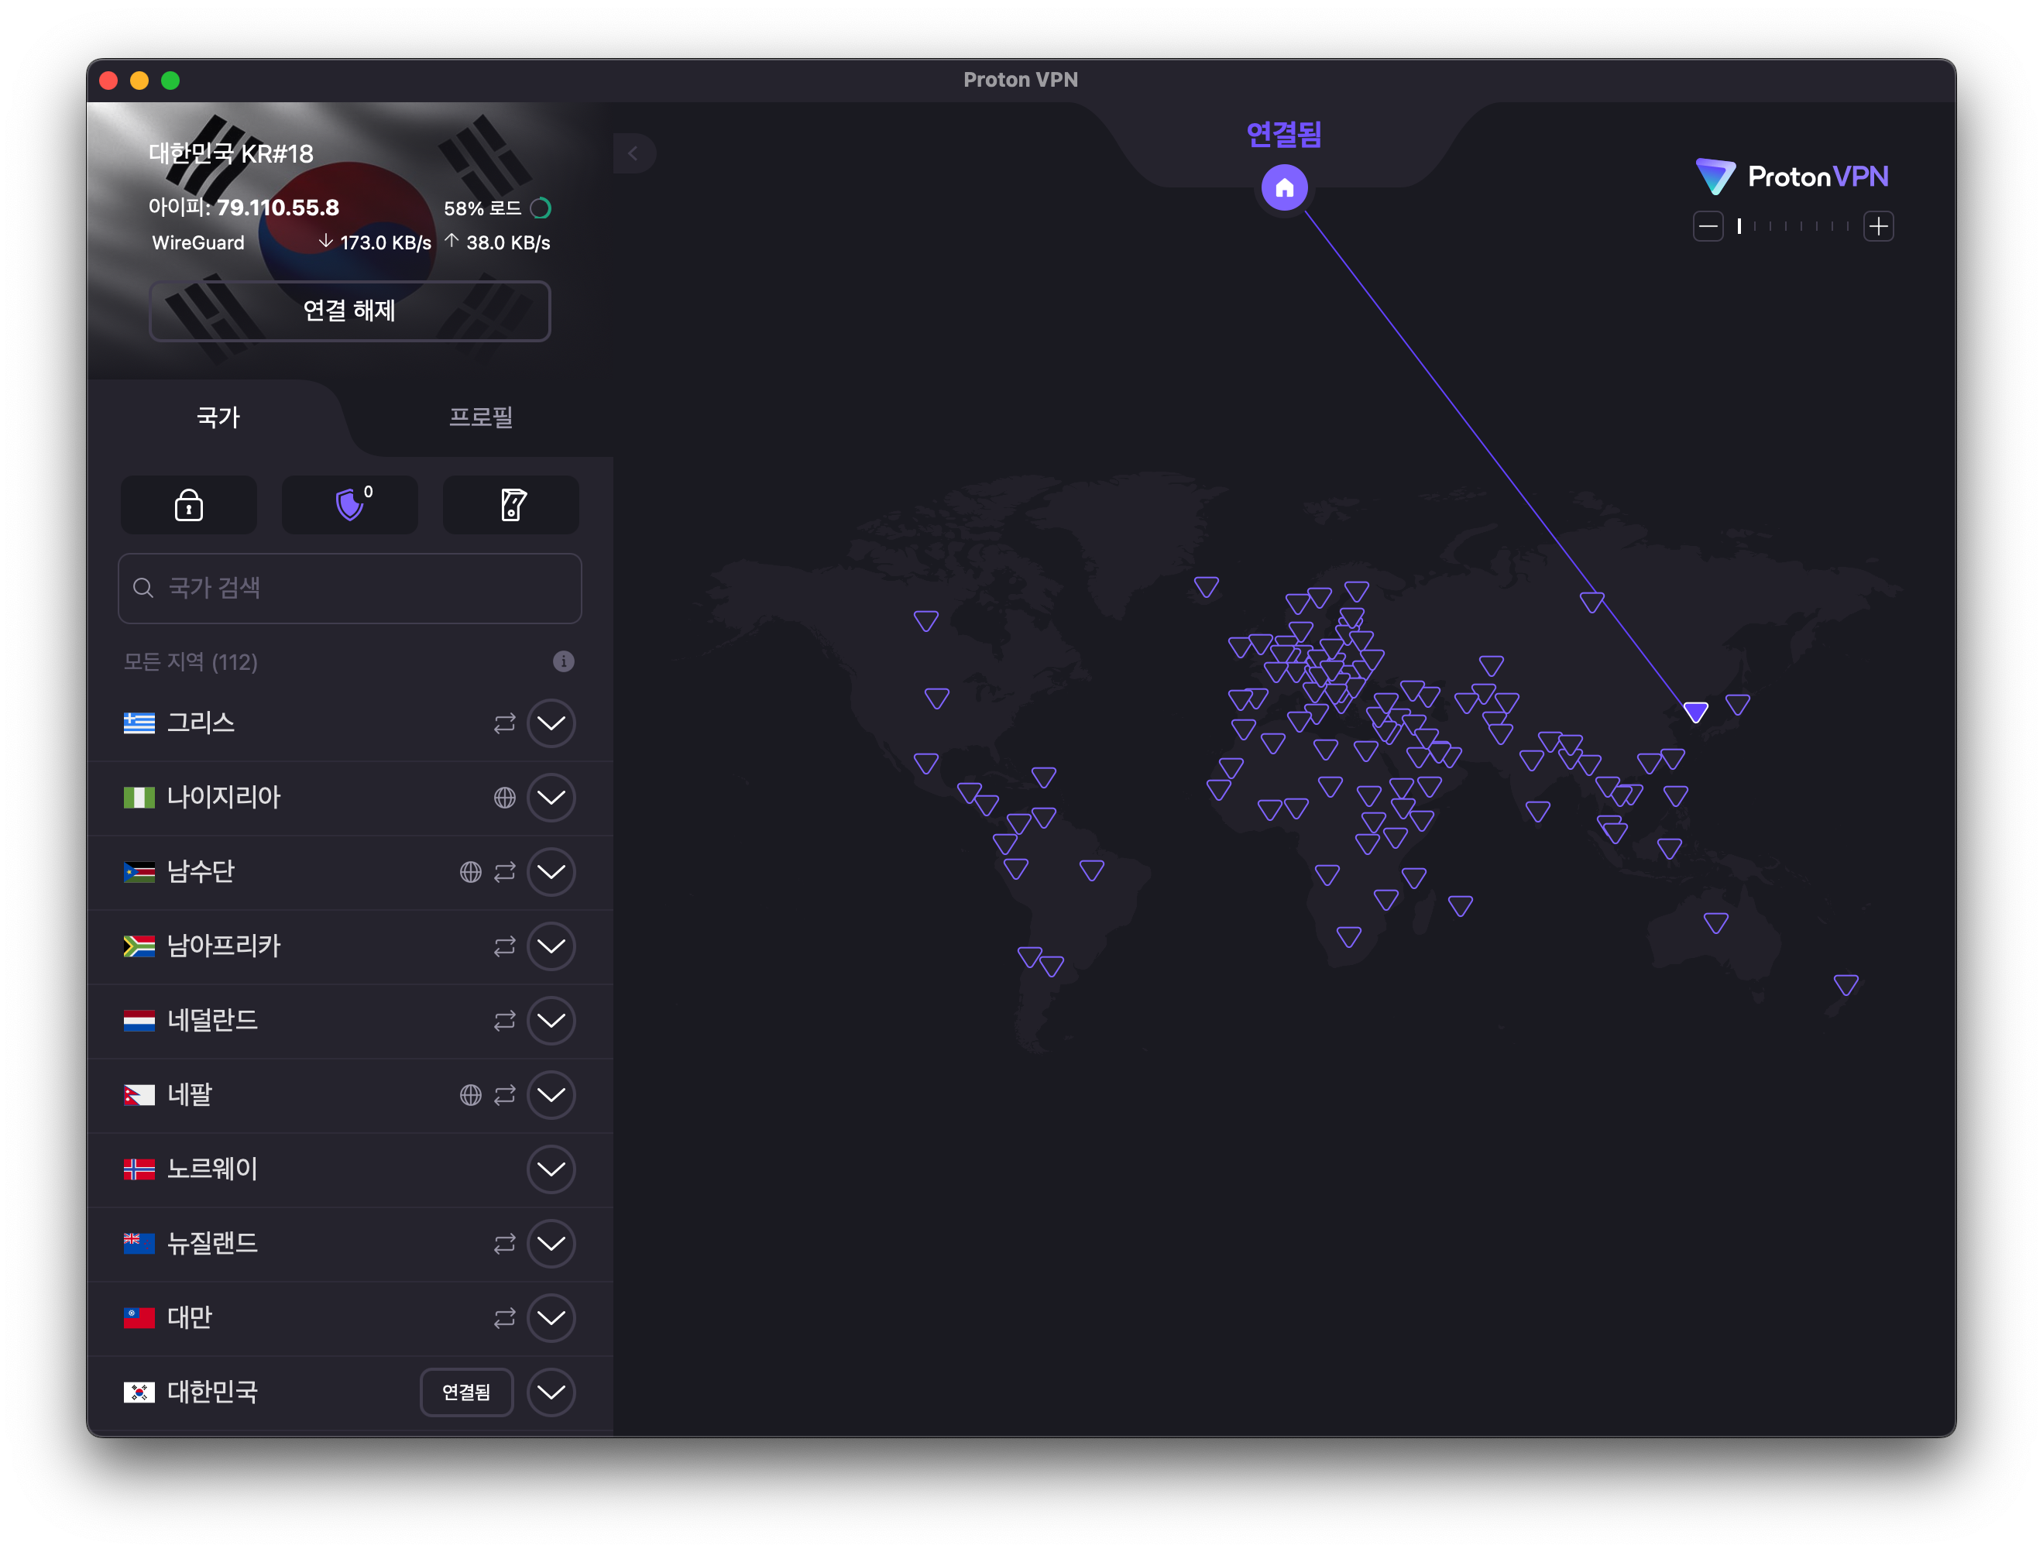Click the globe icon for 나이지리아
This screenshot has height=1552, width=2043.
pyautogui.click(x=504, y=797)
